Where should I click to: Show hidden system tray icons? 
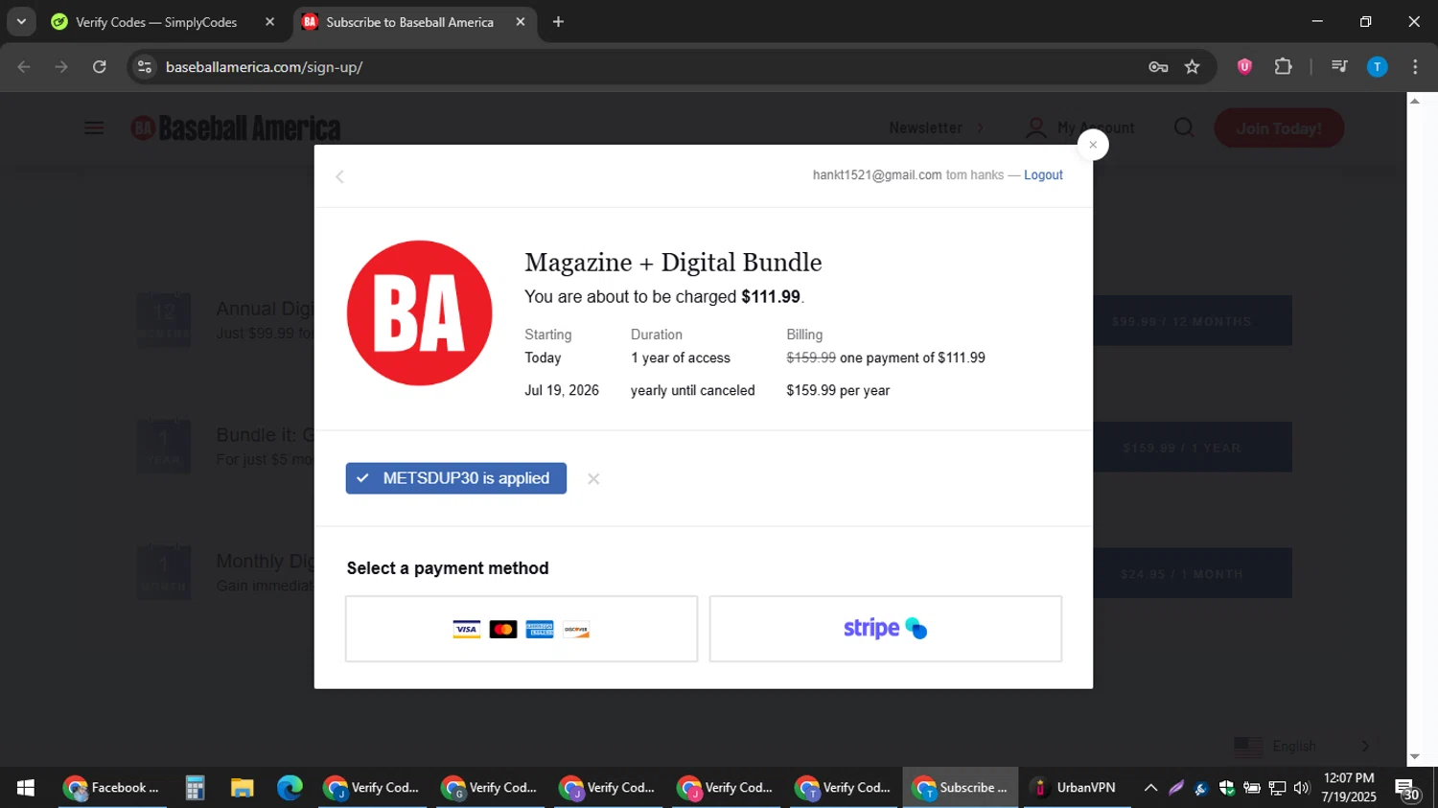(x=1150, y=788)
